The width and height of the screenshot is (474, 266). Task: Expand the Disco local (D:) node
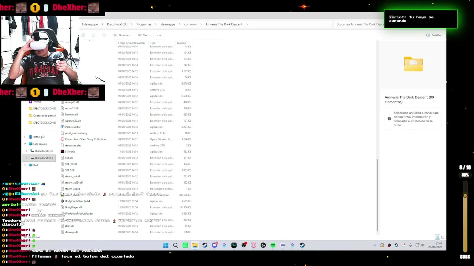[27, 158]
